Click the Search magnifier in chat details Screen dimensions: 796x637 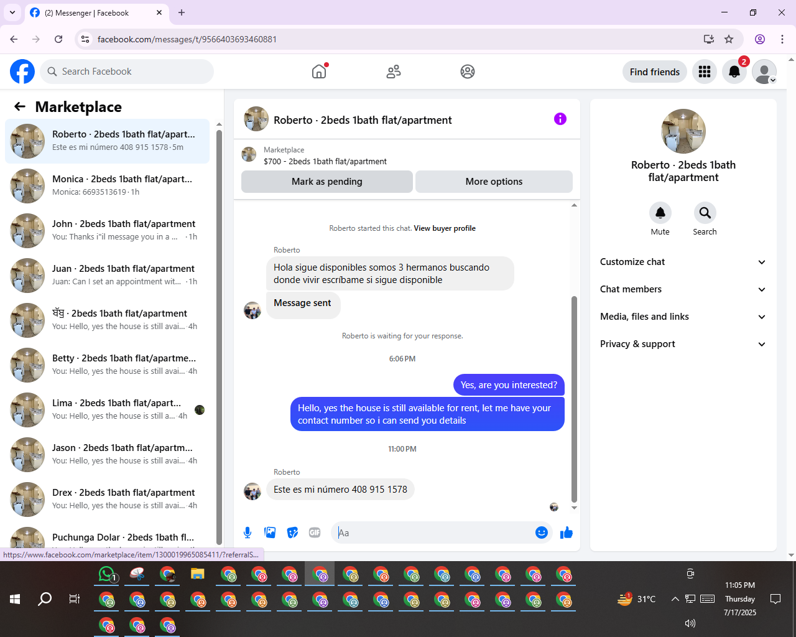pos(705,213)
